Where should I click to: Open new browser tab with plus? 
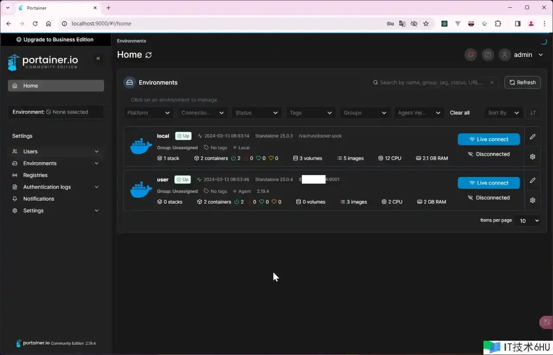click(108, 8)
